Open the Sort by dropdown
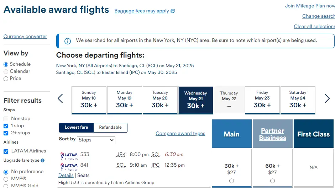 tap(96, 140)
